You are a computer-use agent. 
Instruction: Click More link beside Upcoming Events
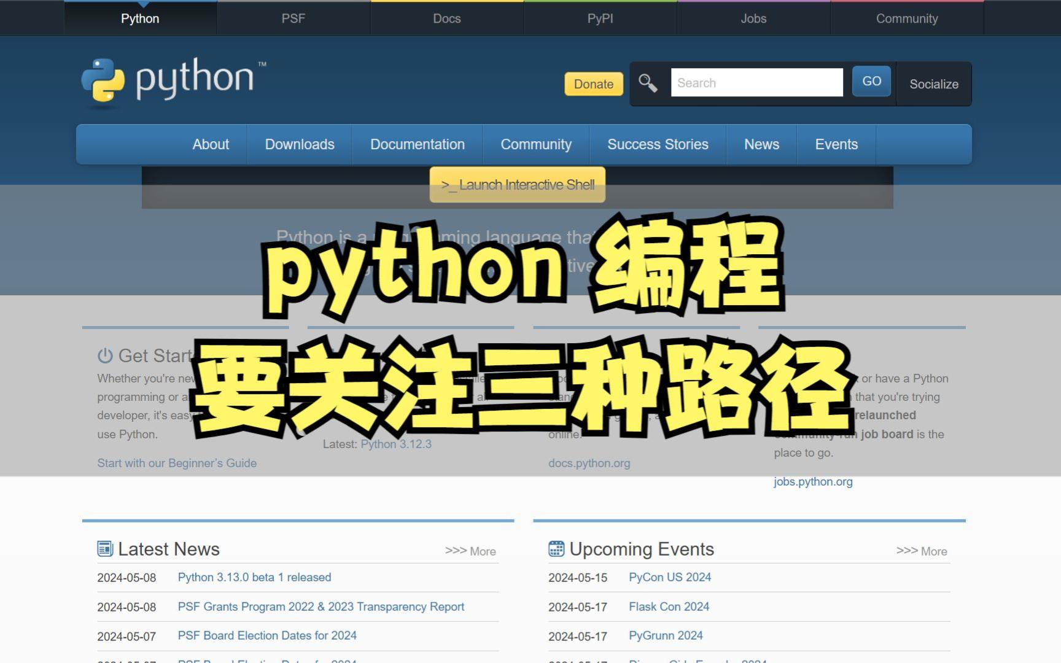922,551
